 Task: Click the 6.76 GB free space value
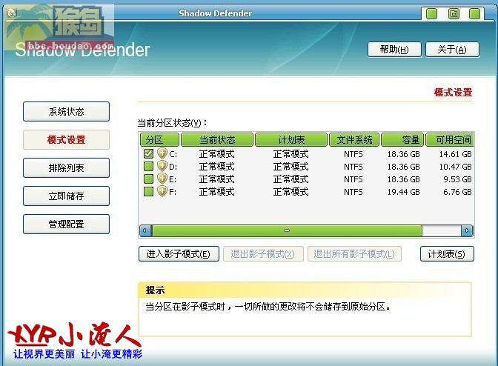pyautogui.click(x=457, y=192)
